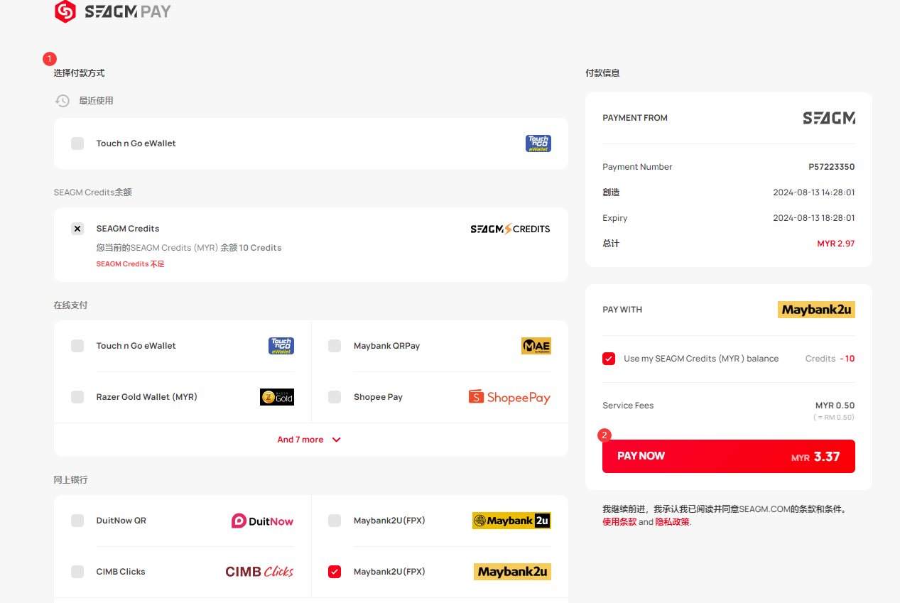Screen dimensions: 900x603
Task: Click the black-and-yellow Maybank2u tiger logo
Action: [x=511, y=521]
